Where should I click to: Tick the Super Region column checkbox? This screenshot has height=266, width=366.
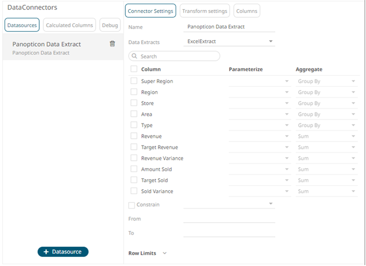[x=134, y=81]
